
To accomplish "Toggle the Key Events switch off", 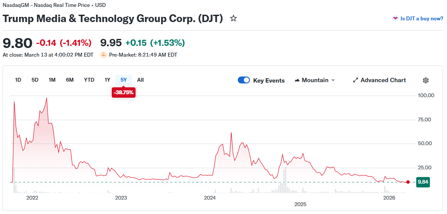I will (x=244, y=80).
